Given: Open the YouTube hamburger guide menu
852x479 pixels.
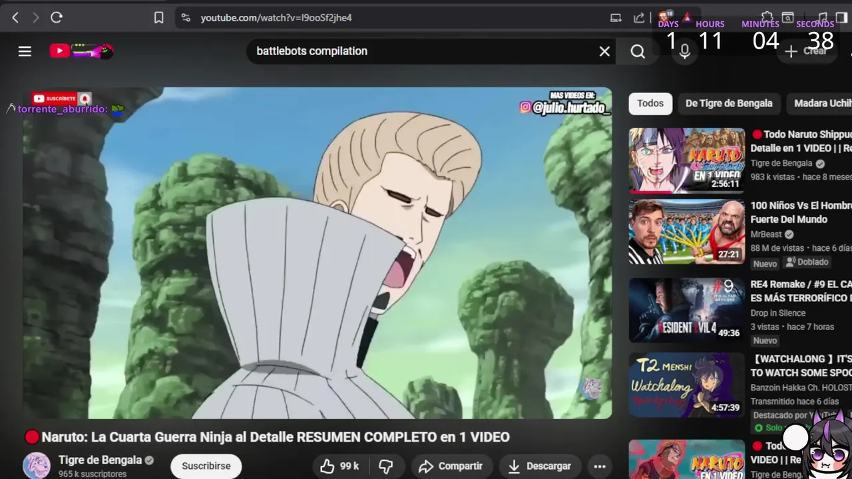Looking at the screenshot, I should 25,51.
